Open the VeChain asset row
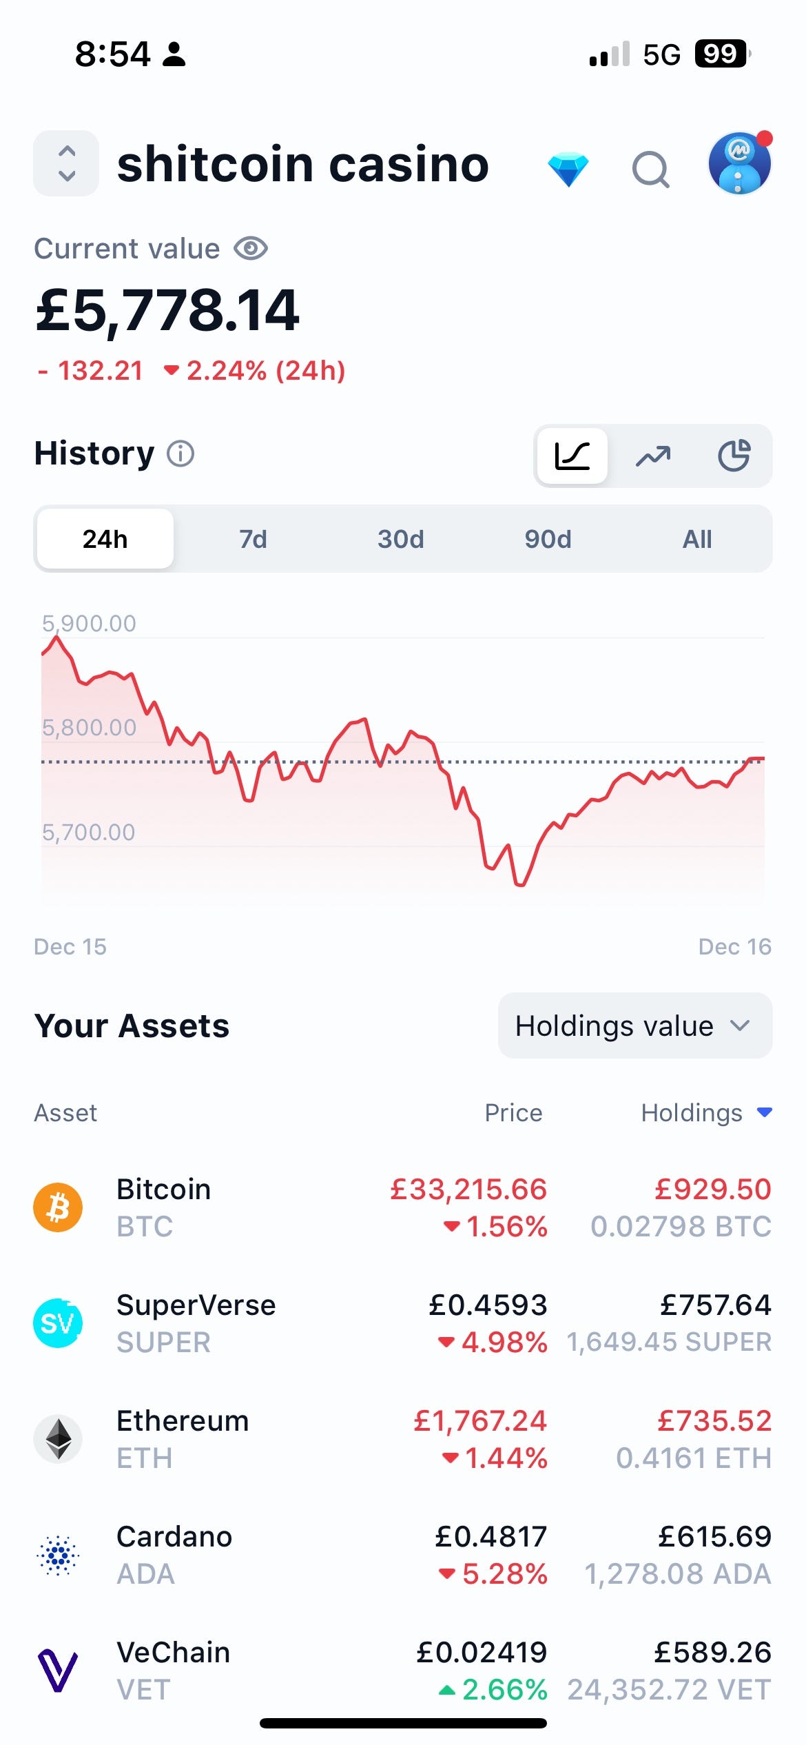This screenshot has width=806, height=1745. click(403, 1671)
